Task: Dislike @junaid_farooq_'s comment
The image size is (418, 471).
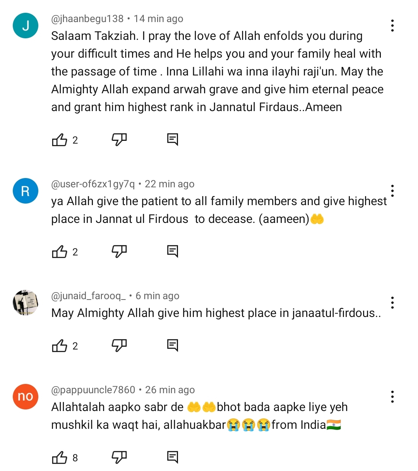Action: [x=119, y=345]
